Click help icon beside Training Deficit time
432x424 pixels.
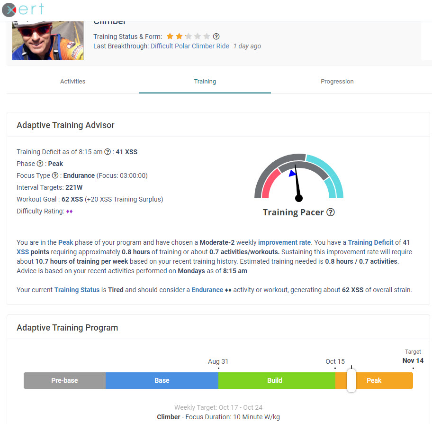click(108, 152)
